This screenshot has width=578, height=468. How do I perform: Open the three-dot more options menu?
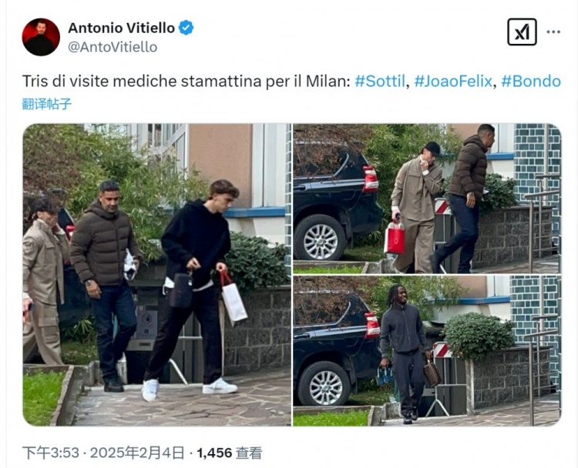[x=553, y=32]
